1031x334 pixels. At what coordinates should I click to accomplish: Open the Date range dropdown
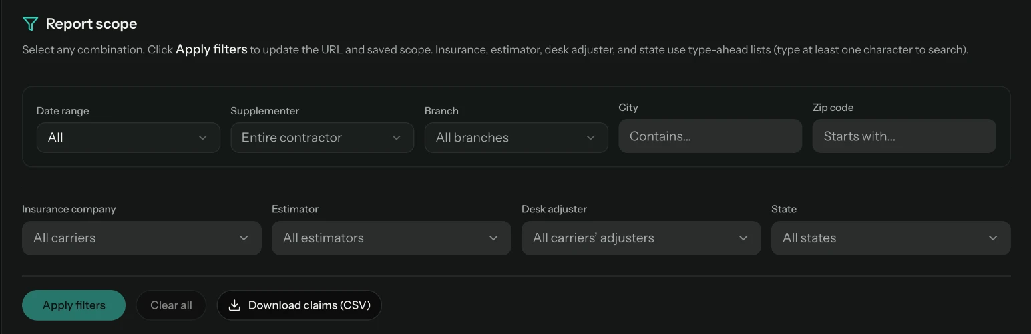[128, 138]
